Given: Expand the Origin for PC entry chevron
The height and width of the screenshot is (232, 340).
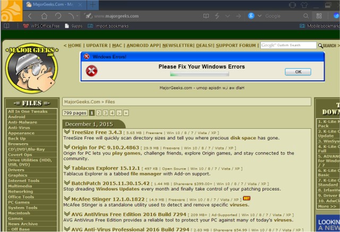Looking at the screenshot, I should pos(67,147).
